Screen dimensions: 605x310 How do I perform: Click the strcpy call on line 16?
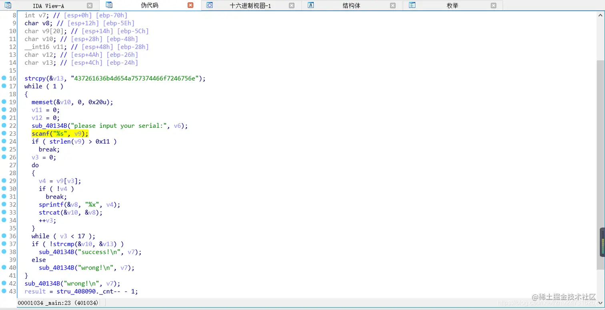click(115, 78)
